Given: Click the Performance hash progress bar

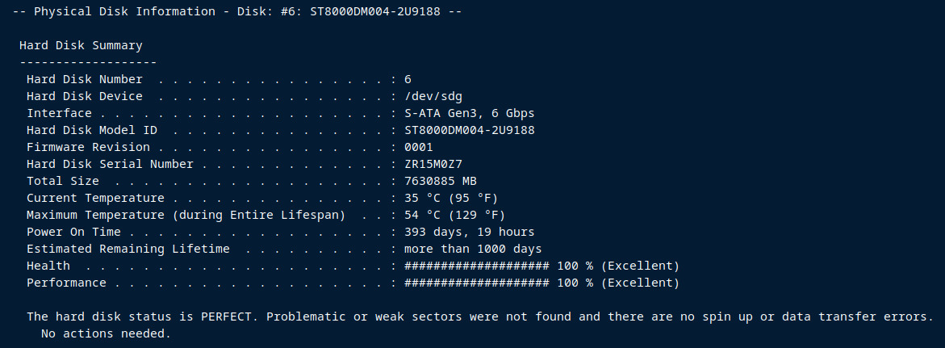Looking at the screenshot, I should [477, 283].
